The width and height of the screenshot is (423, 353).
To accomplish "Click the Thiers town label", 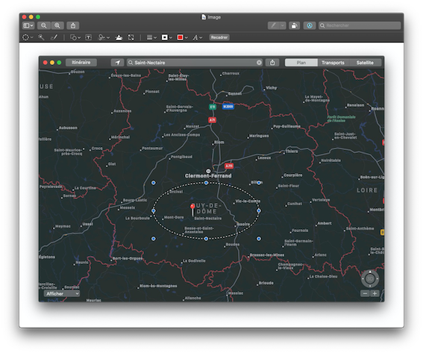I will 292,151.
